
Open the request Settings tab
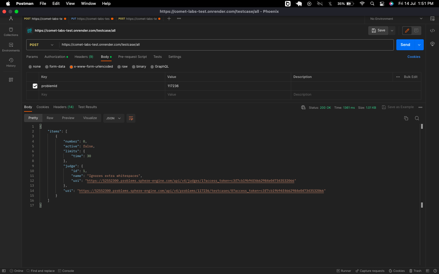[175, 57]
